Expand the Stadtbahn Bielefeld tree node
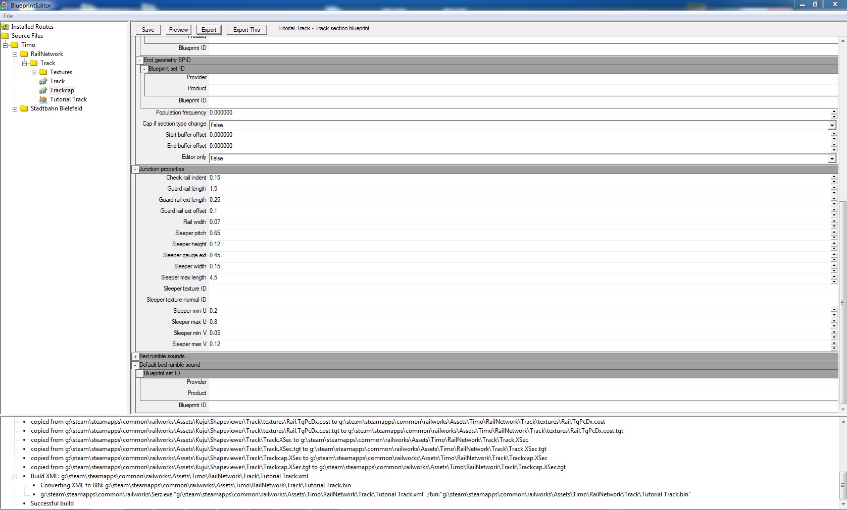Screen dimensions: 847x510 click(x=15, y=108)
